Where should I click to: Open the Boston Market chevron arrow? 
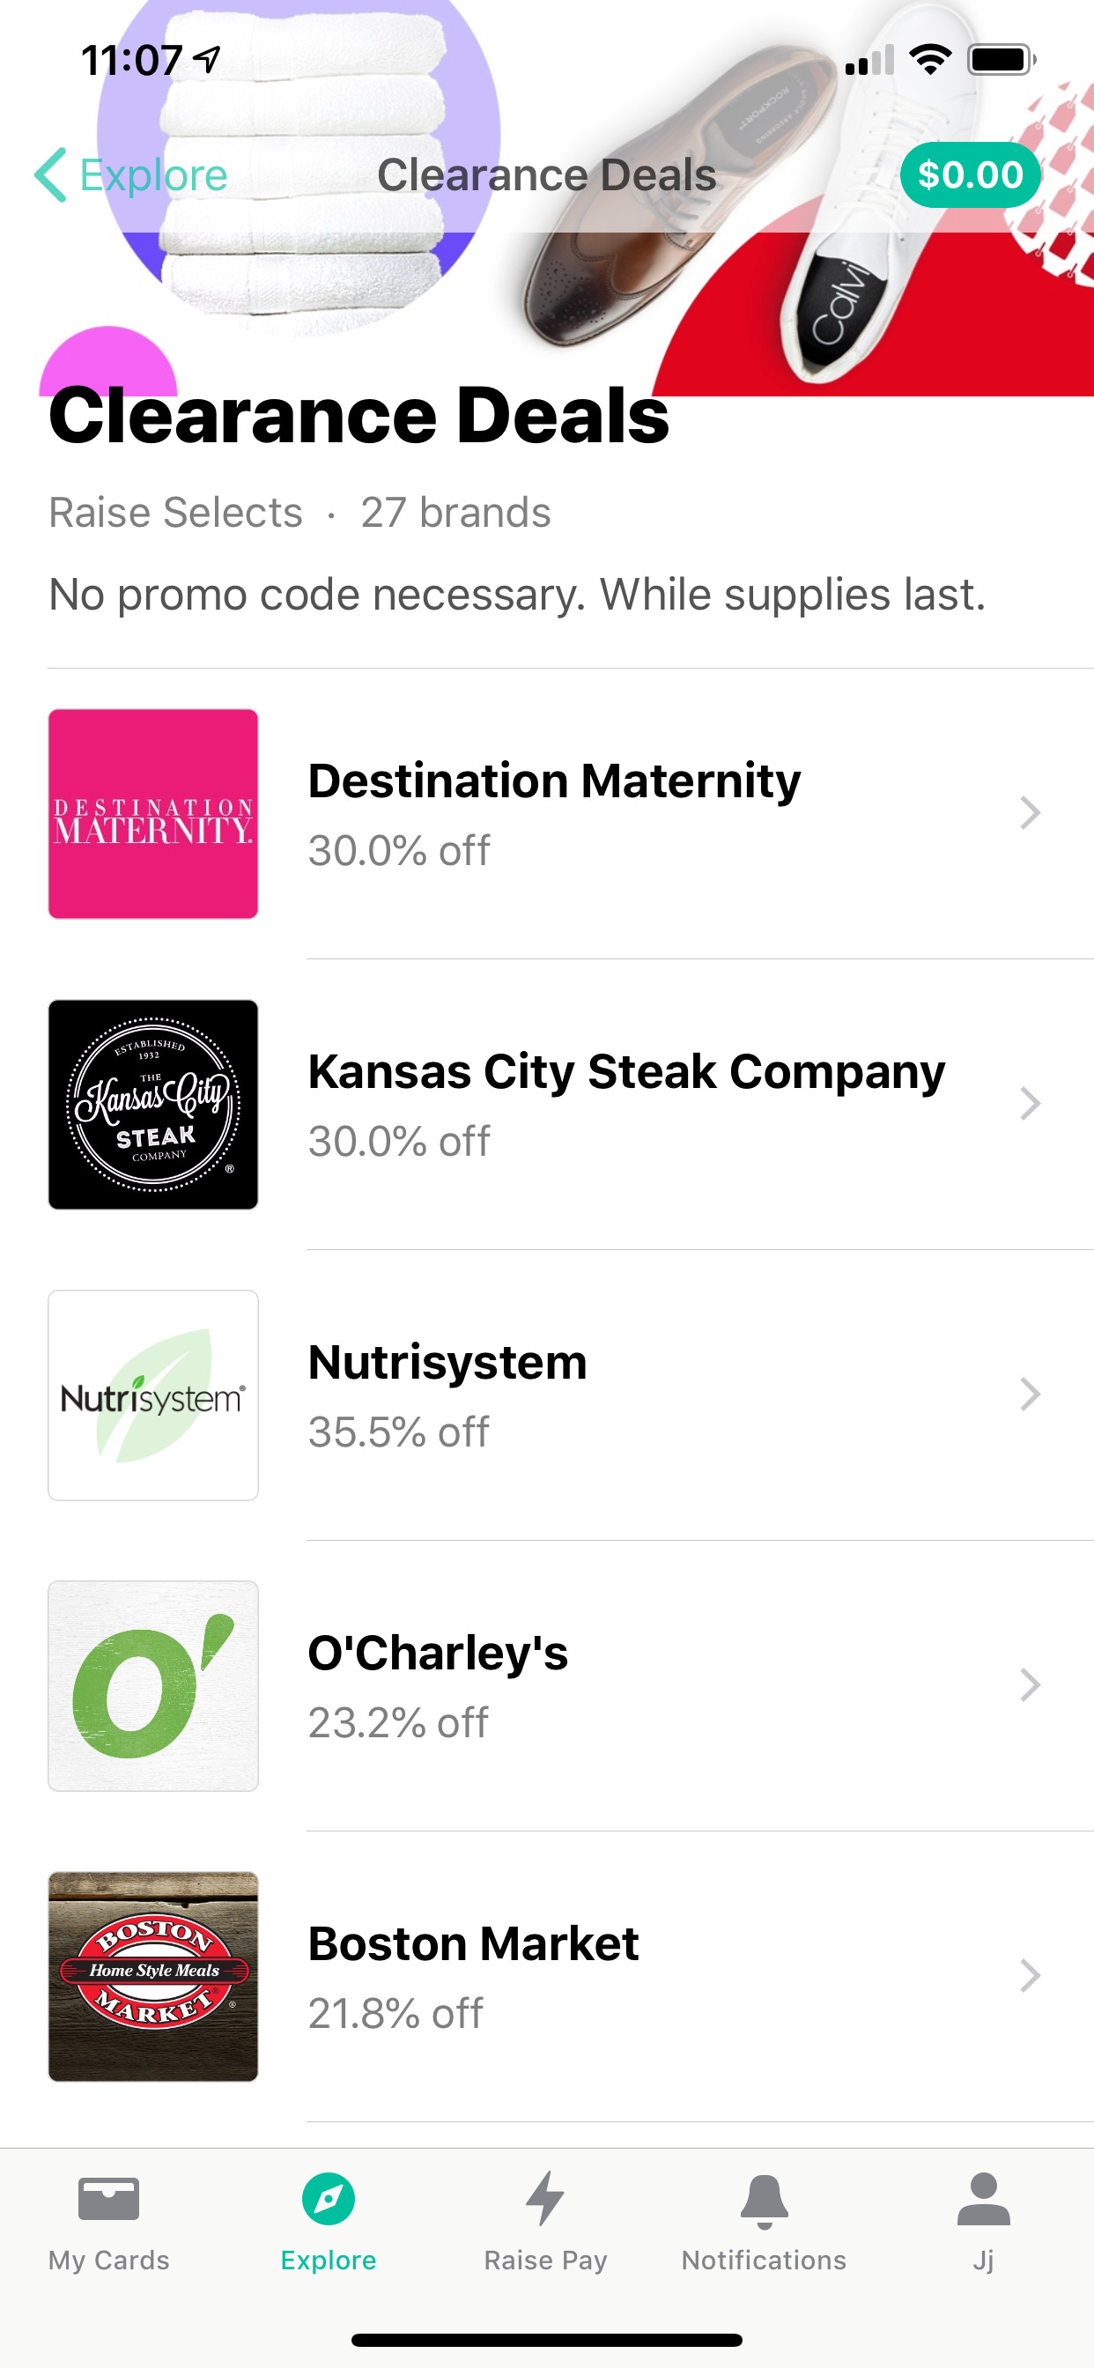click(x=1030, y=1974)
